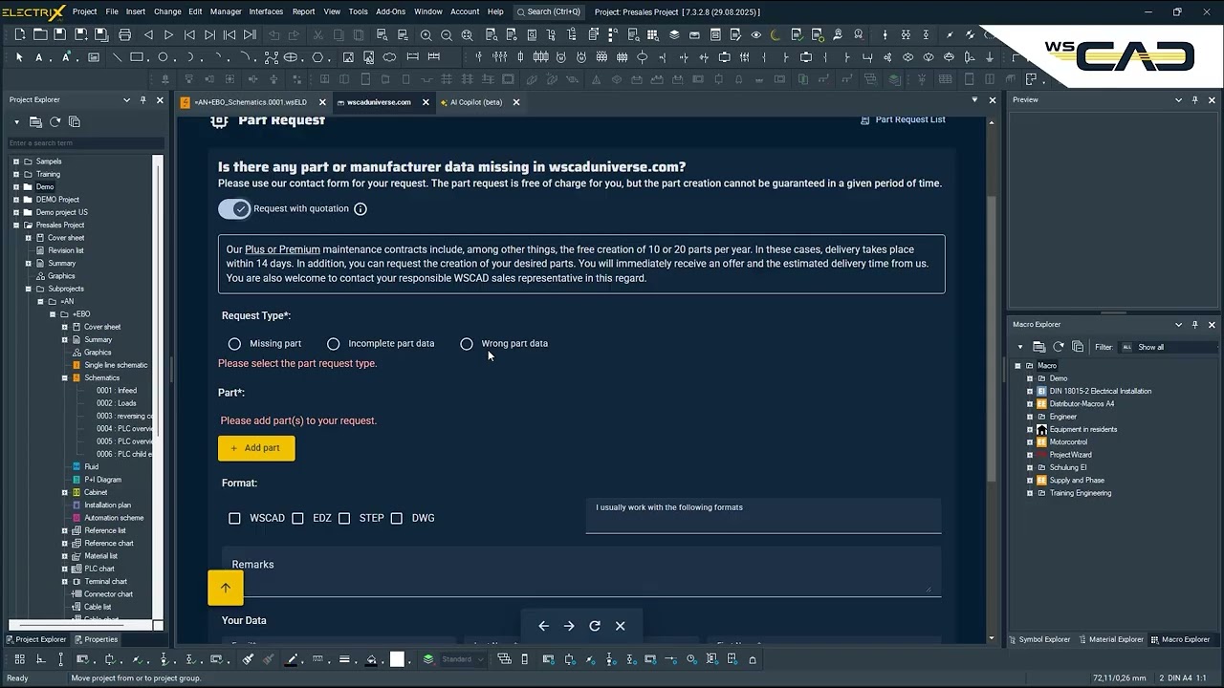
Task: Click the info icon beside Request with quotation
Action: pos(361,208)
